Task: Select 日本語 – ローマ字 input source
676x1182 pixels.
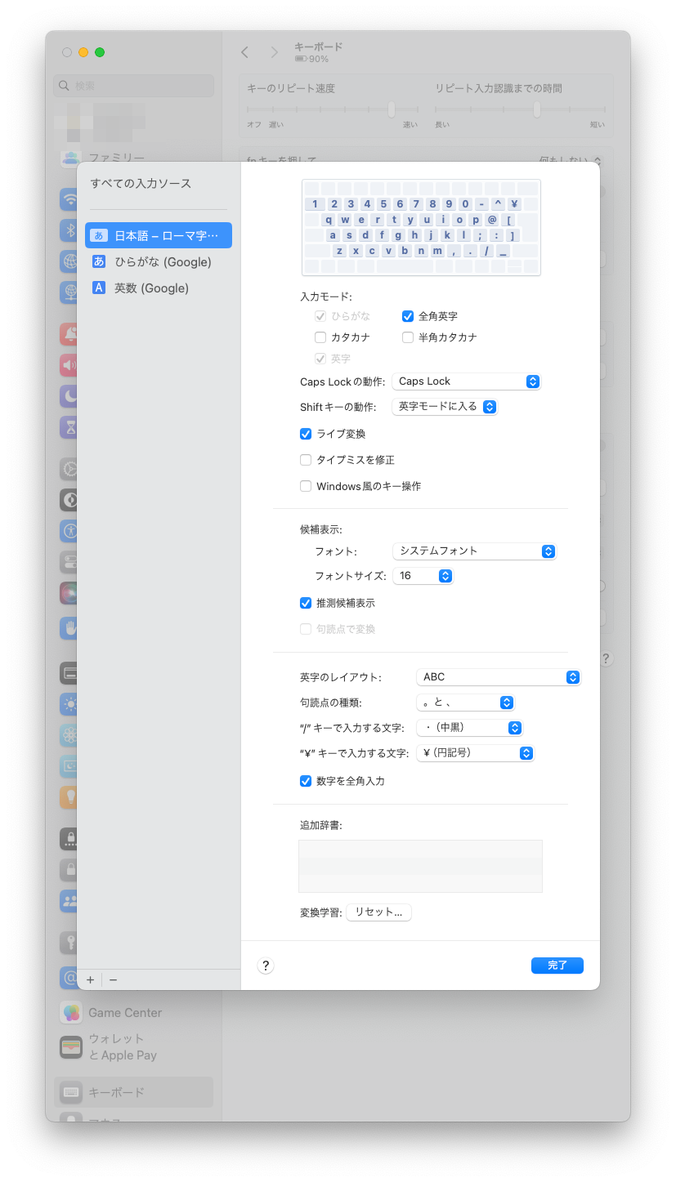Action: [159, 235]
